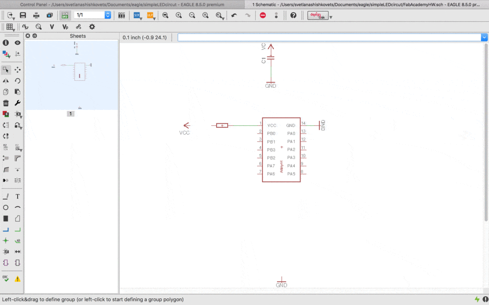The height and width of the screenshot is (305, 489).
Task: Click the Redraw zoom icon
Action: click(x=205, y=15)
